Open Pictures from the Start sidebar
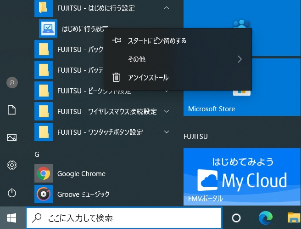The height and width of the screenshot is (229, 301). tap(12, 137)
